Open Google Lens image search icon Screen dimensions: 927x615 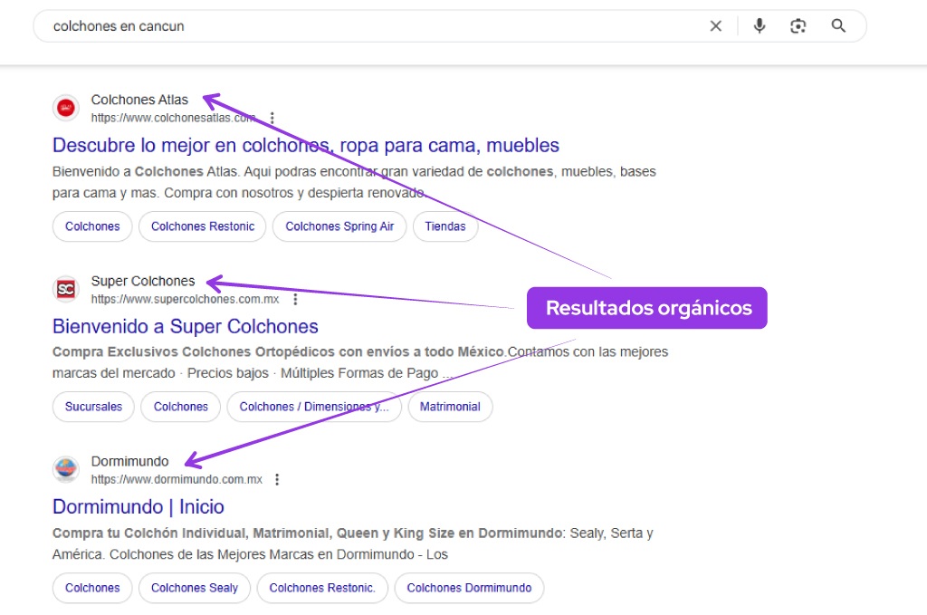[x=798, y=26]
